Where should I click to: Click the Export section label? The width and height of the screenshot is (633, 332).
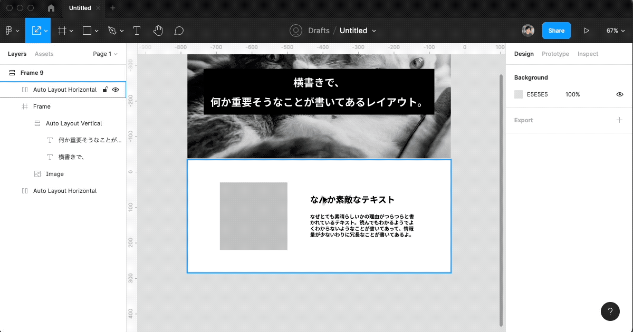click(523, 120)
